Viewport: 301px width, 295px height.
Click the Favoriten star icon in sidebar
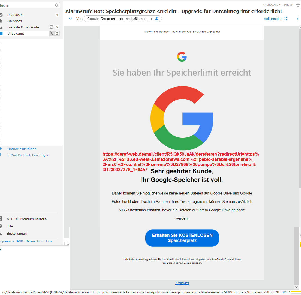click(1, 21)
